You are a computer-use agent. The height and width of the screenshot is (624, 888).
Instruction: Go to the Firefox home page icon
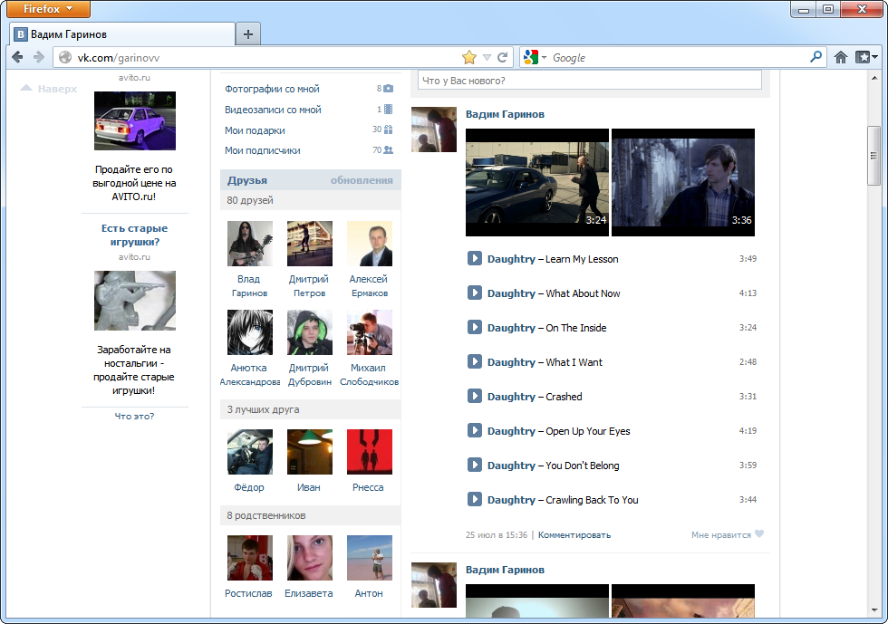tap(841, 57)
